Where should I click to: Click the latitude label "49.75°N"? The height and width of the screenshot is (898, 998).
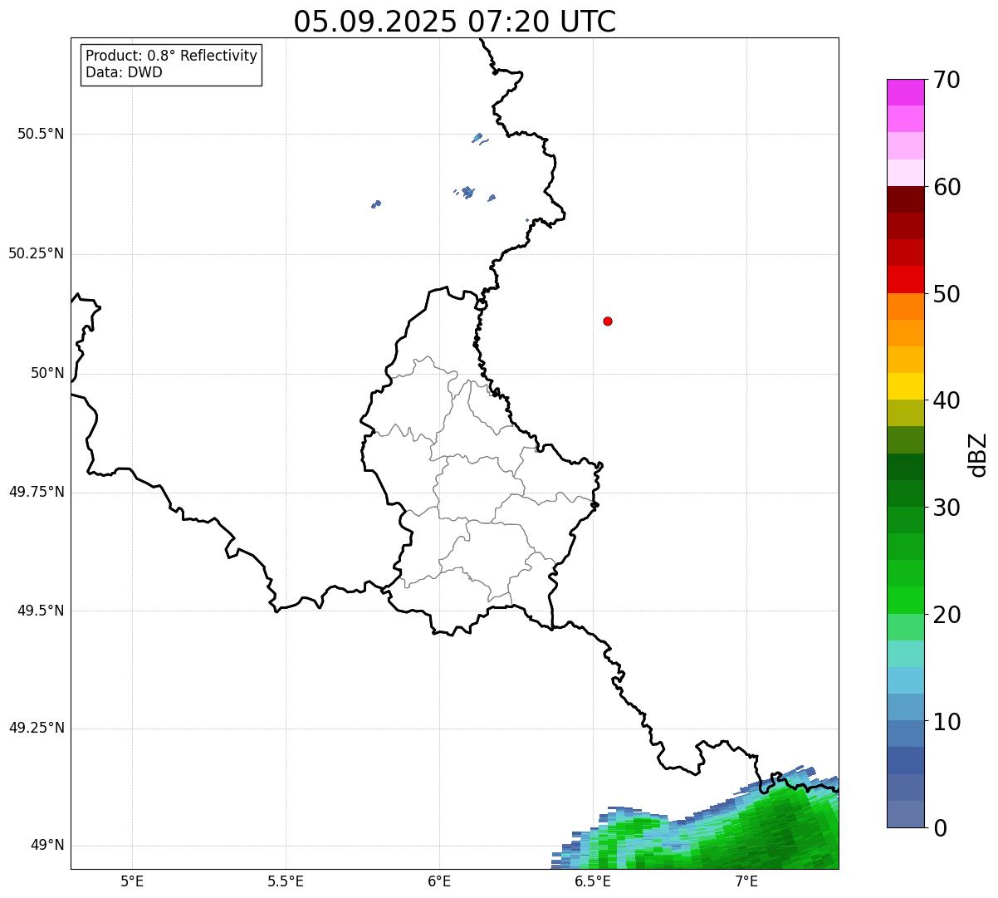point(37,492)
